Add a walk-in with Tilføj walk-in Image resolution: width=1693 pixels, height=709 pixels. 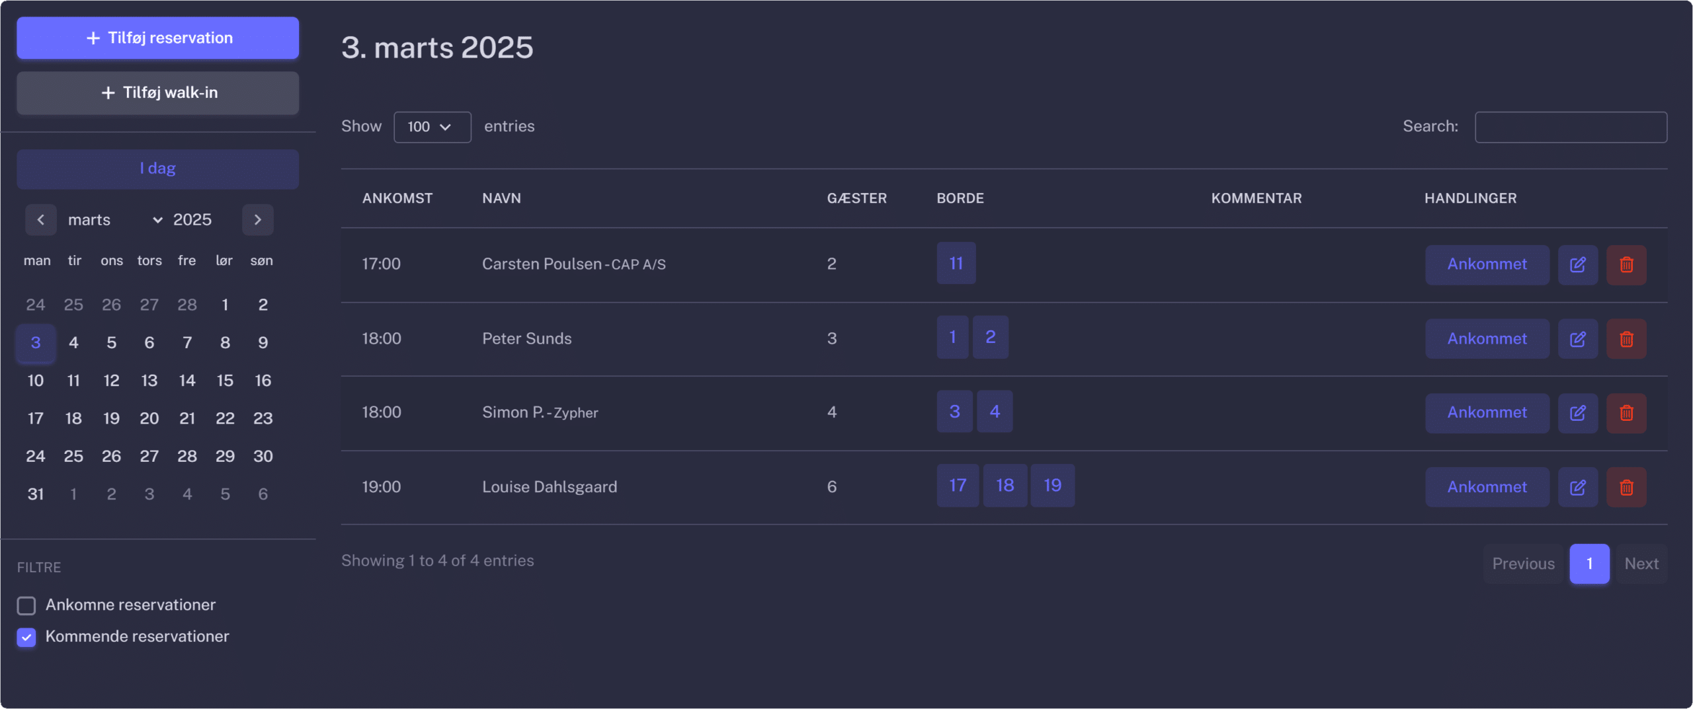pos(157,93)
